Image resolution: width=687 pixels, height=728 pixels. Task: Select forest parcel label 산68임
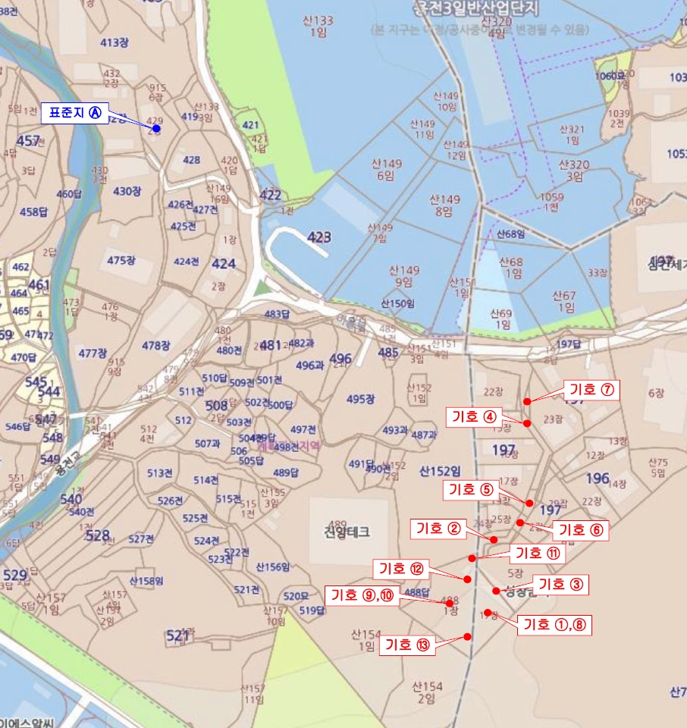510,234
